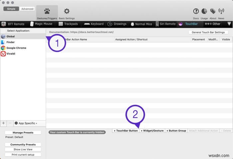The image size is (233, 159).
Task: Switch to Simple mode
Action: pos(11,9)
